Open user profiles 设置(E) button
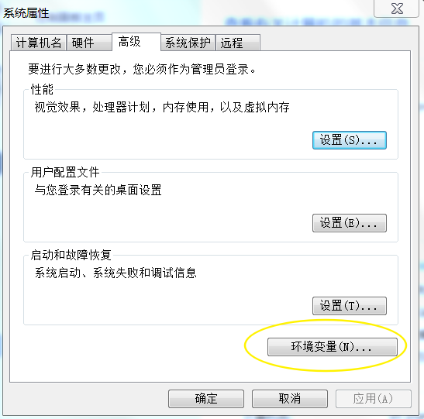 tap(350, 223)
